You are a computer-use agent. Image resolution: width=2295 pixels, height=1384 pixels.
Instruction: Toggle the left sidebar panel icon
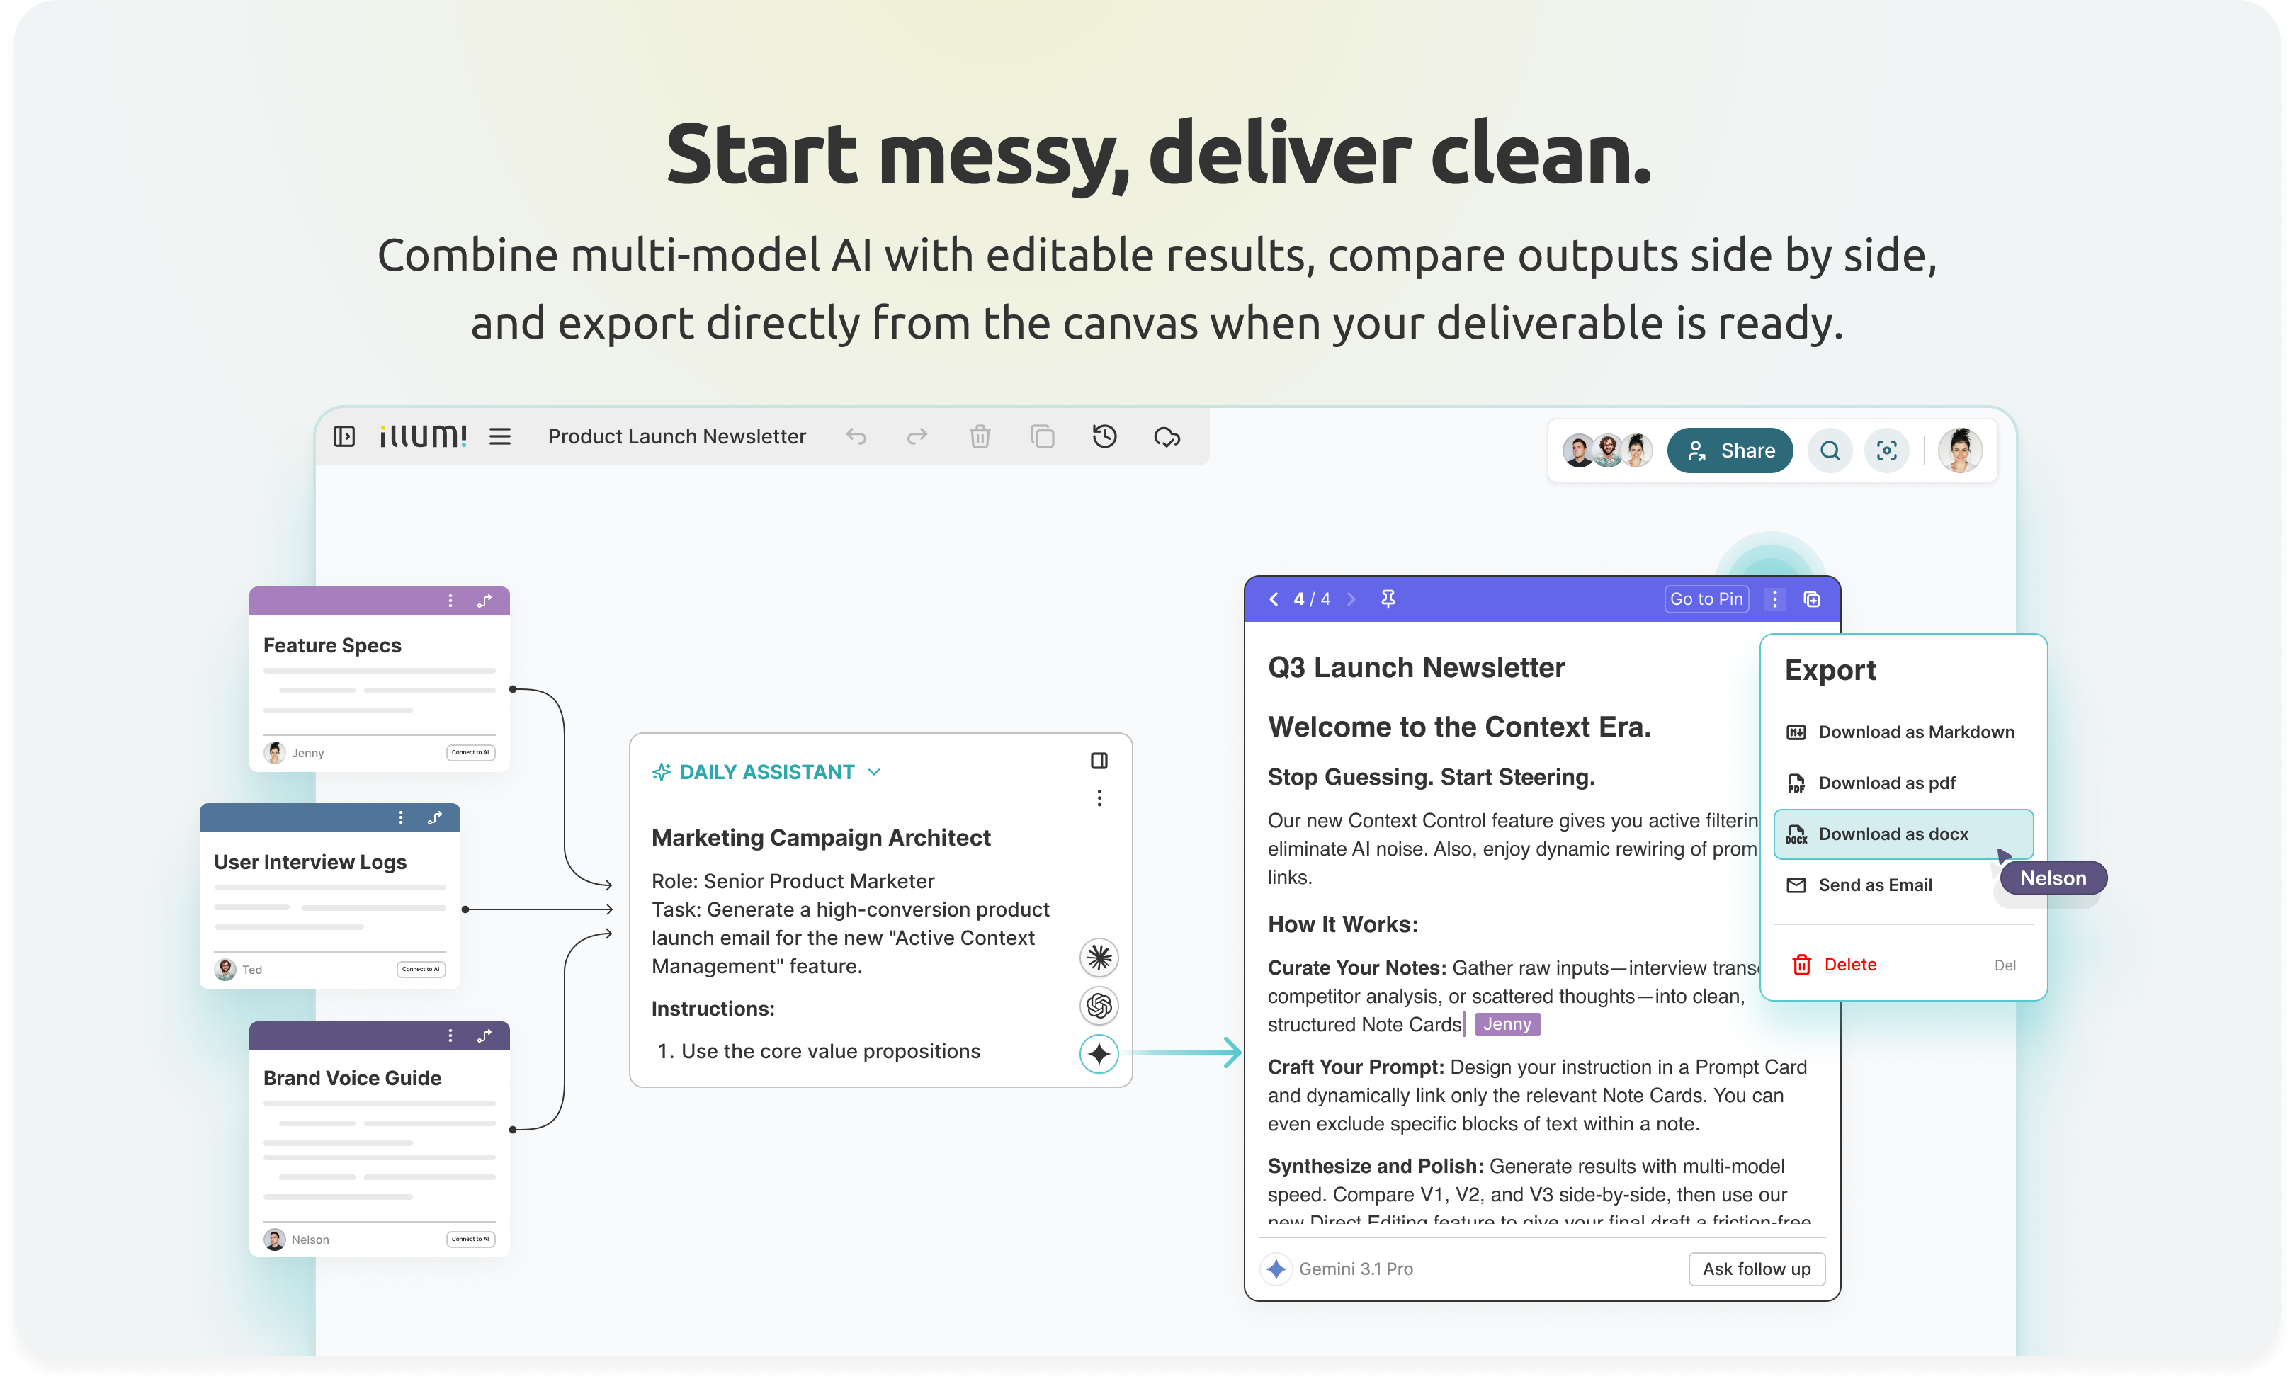pos(344,436)
